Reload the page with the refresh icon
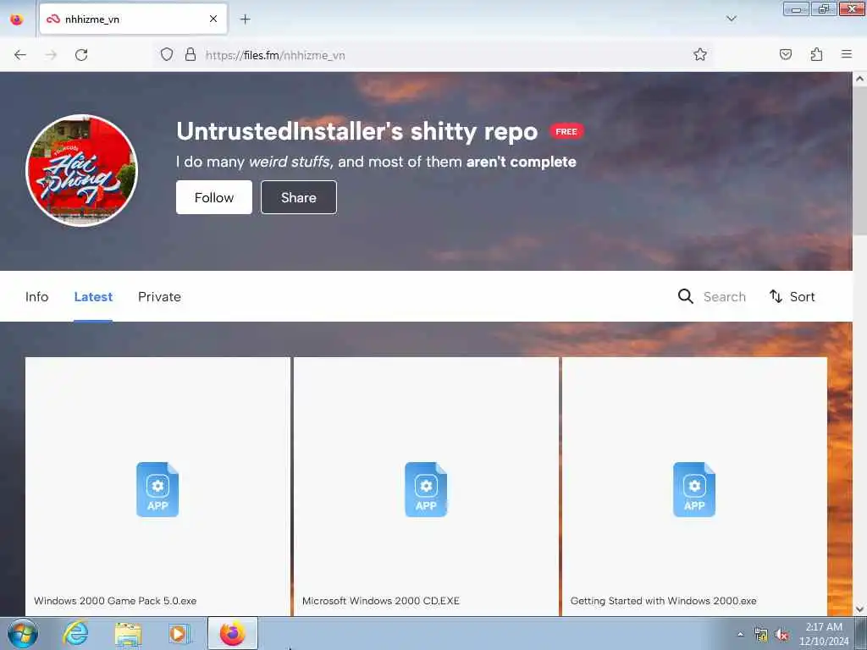Viewport: 867px width, 650px height. click(81, 55)
